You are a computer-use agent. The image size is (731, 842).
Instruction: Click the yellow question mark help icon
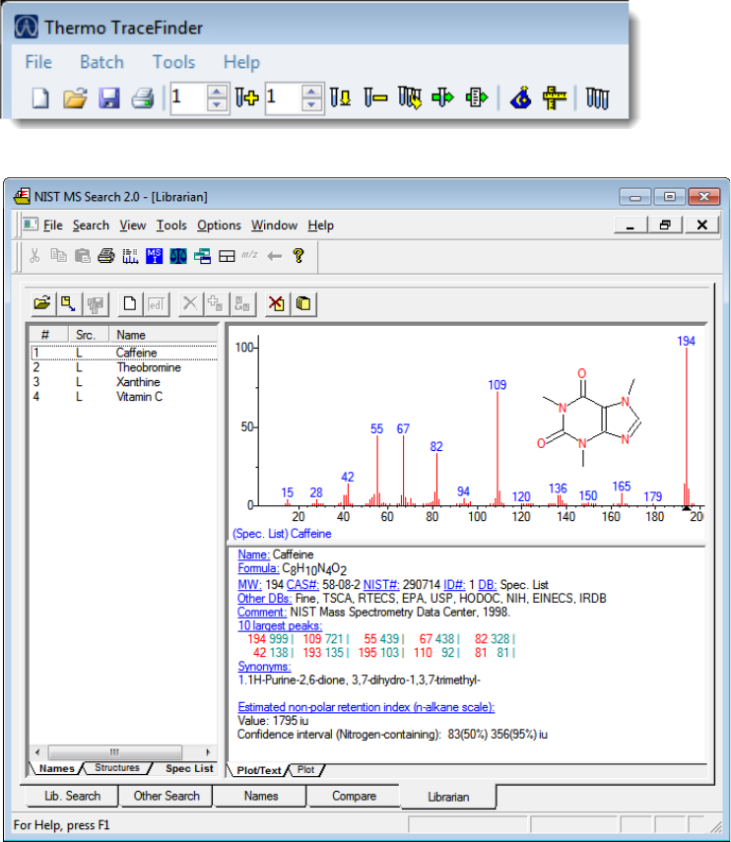(x=299, y=256)
